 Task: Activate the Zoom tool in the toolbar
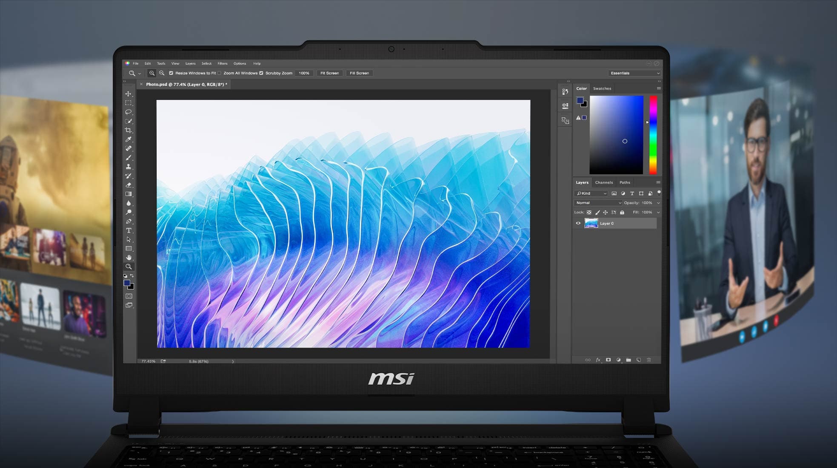pos(128,267)
